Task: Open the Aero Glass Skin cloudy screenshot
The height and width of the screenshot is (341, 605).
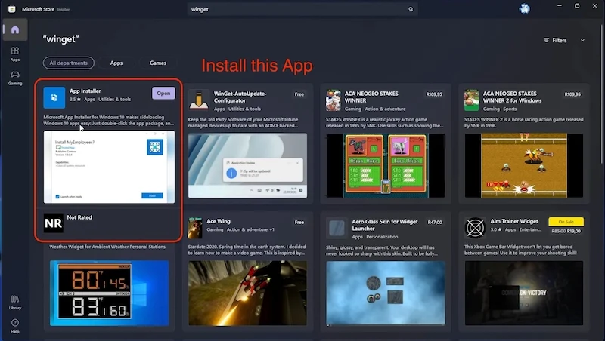Action: (386, 293)
